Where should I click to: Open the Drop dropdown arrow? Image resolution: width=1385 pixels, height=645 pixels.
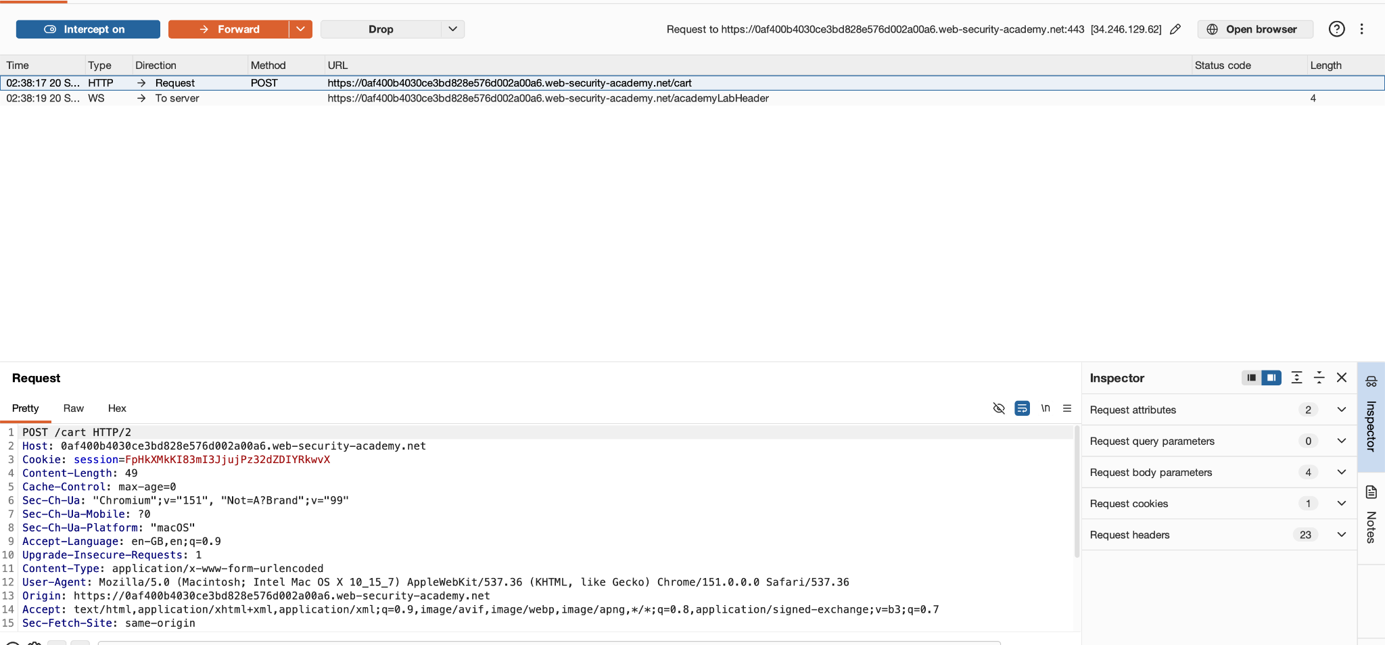(453, 29)
